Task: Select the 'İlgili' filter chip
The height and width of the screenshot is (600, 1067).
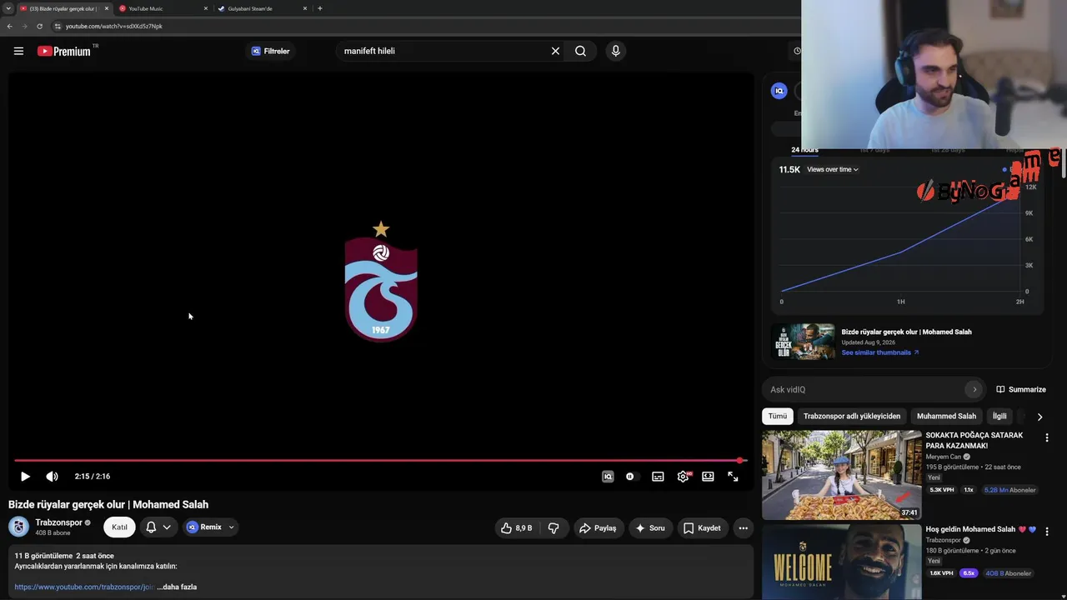Action: (999, 416)
